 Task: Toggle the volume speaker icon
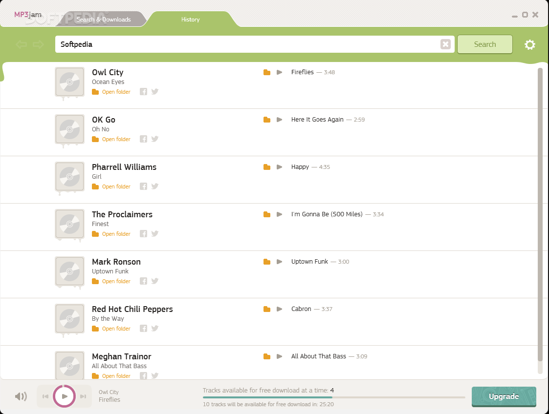(x=21, y=396)
